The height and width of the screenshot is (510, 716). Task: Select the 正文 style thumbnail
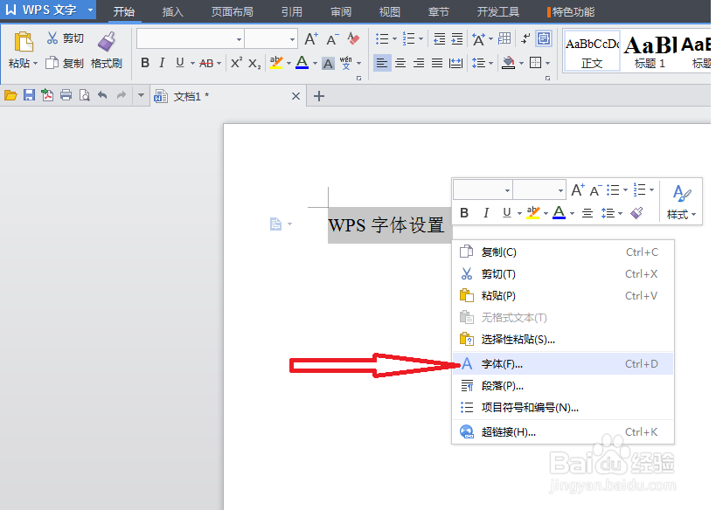[x=592, y=51]
